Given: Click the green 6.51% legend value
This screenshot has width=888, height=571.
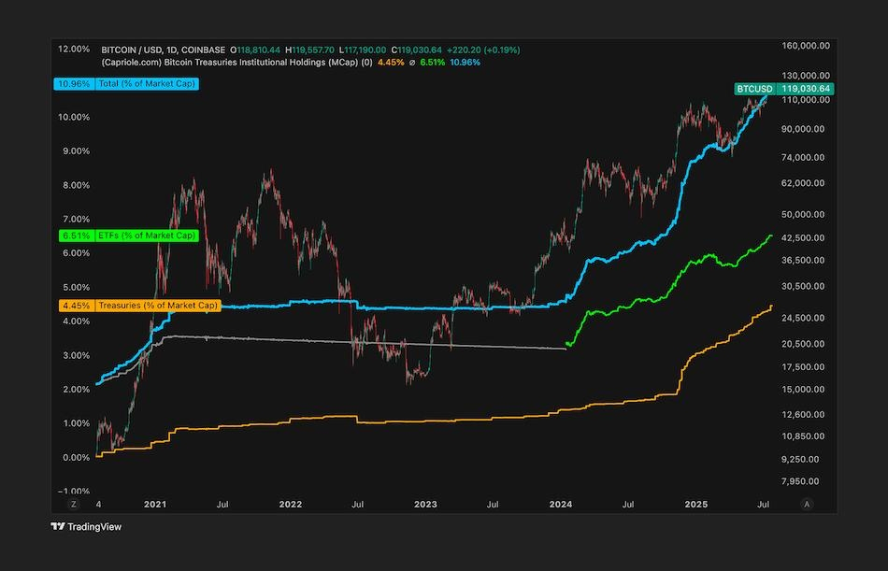Looking at the screenshot, I should point(432,63).
